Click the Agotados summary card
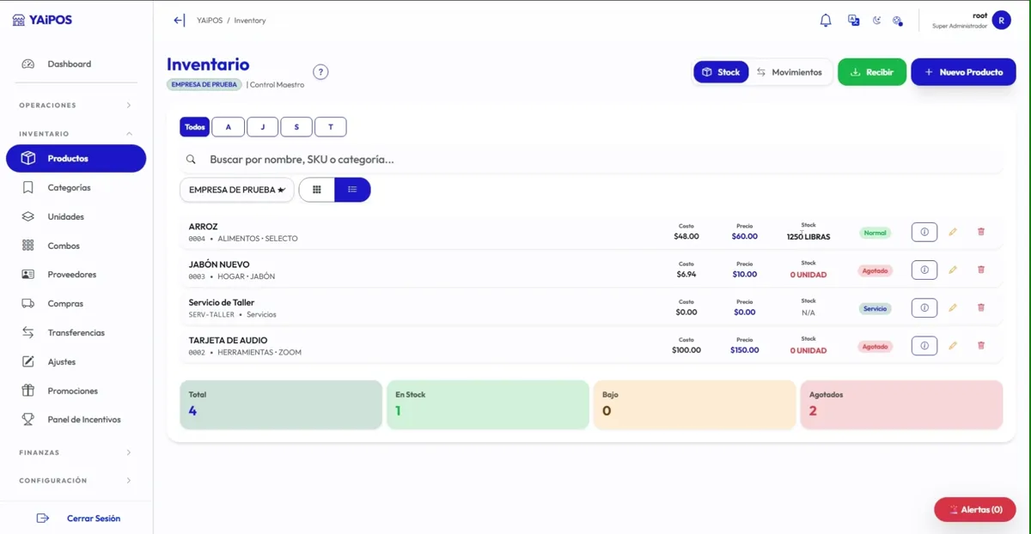Image resolution: width=1031 pixels, height=534 pixels. pos(901,404)
